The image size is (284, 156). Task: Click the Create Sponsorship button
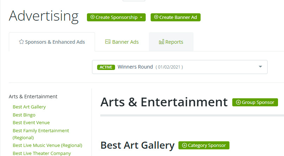[114, 17]
